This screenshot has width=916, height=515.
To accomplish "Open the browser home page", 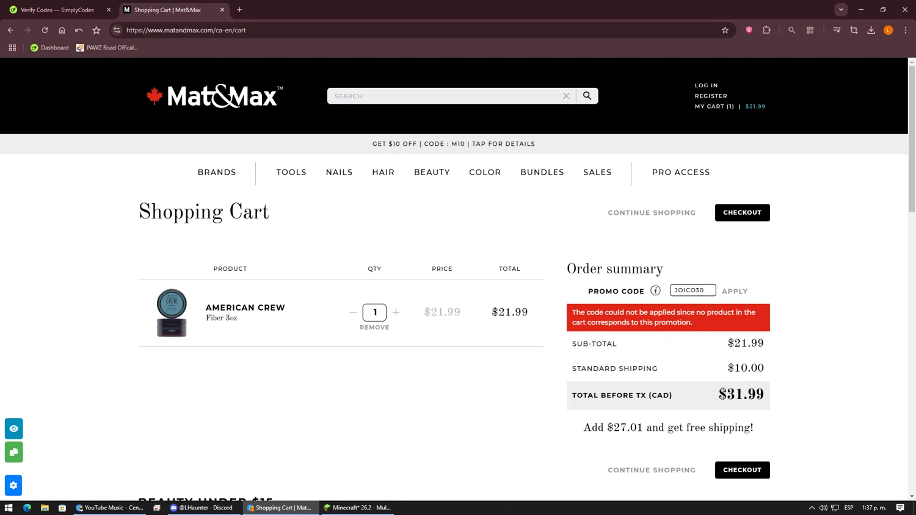I will point(62,30).
